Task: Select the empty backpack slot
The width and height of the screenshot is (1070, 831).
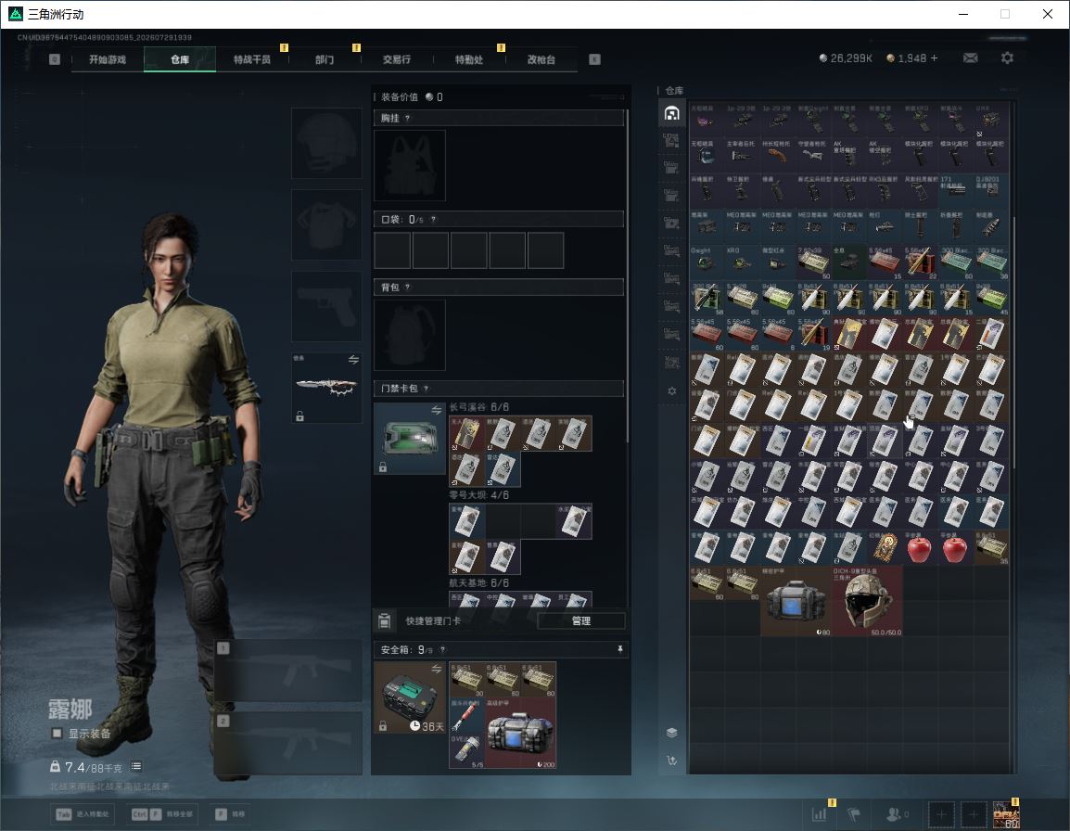Action: click(x=410, y=335)
